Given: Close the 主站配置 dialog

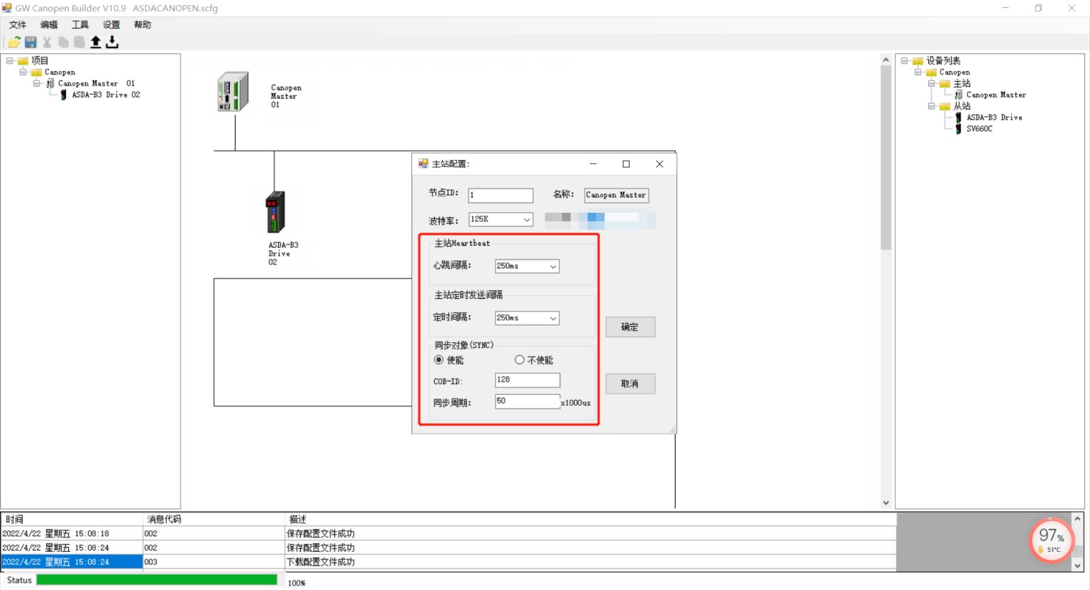Looking at the screenshot, I should tap(660, 164).
